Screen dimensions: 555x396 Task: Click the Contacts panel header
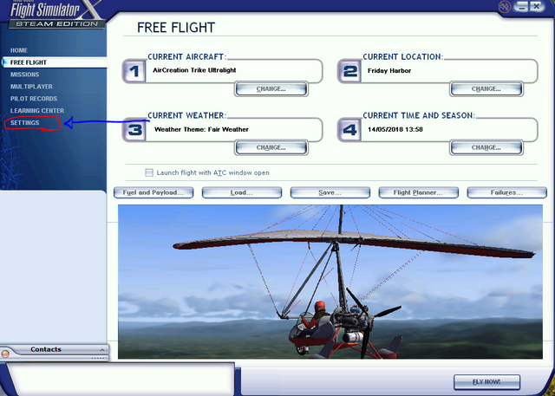(x=54, y=350)
